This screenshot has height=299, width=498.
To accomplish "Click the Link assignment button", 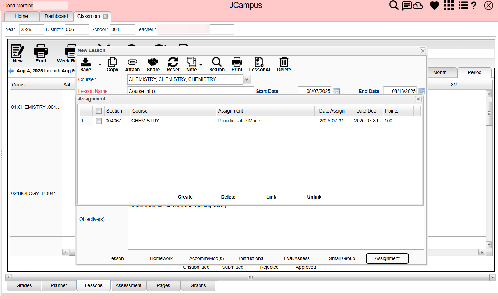I will (x=271, y=197).
